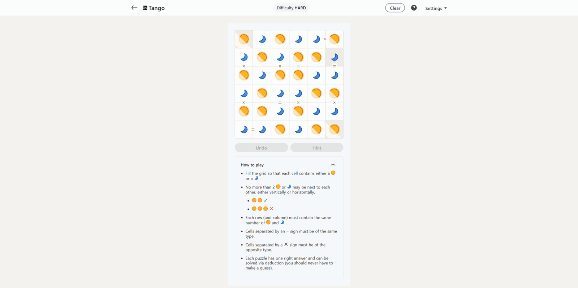Screen dimensions: 578x288
Task: Click the sun in the top-right corner cell
Action: (x=335, y=39)
